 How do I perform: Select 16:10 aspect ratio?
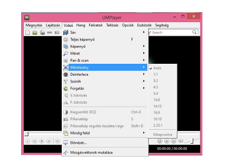pyautogui.click(x=163, y=119)
